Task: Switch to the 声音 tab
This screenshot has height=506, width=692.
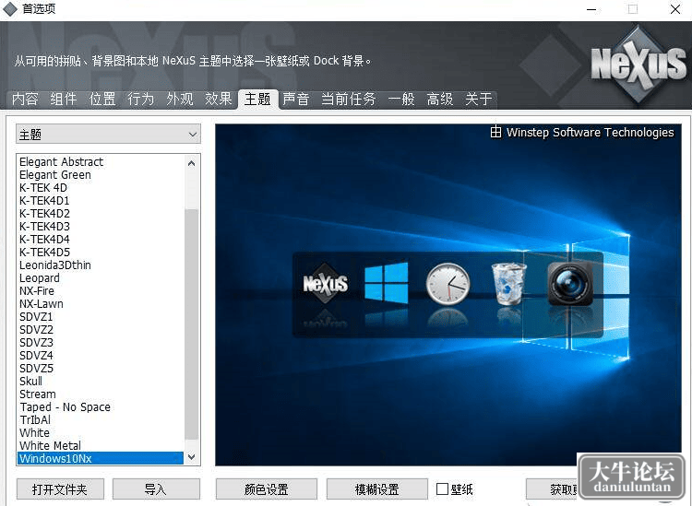Action: pyautogui.click(x=295, y=99)
